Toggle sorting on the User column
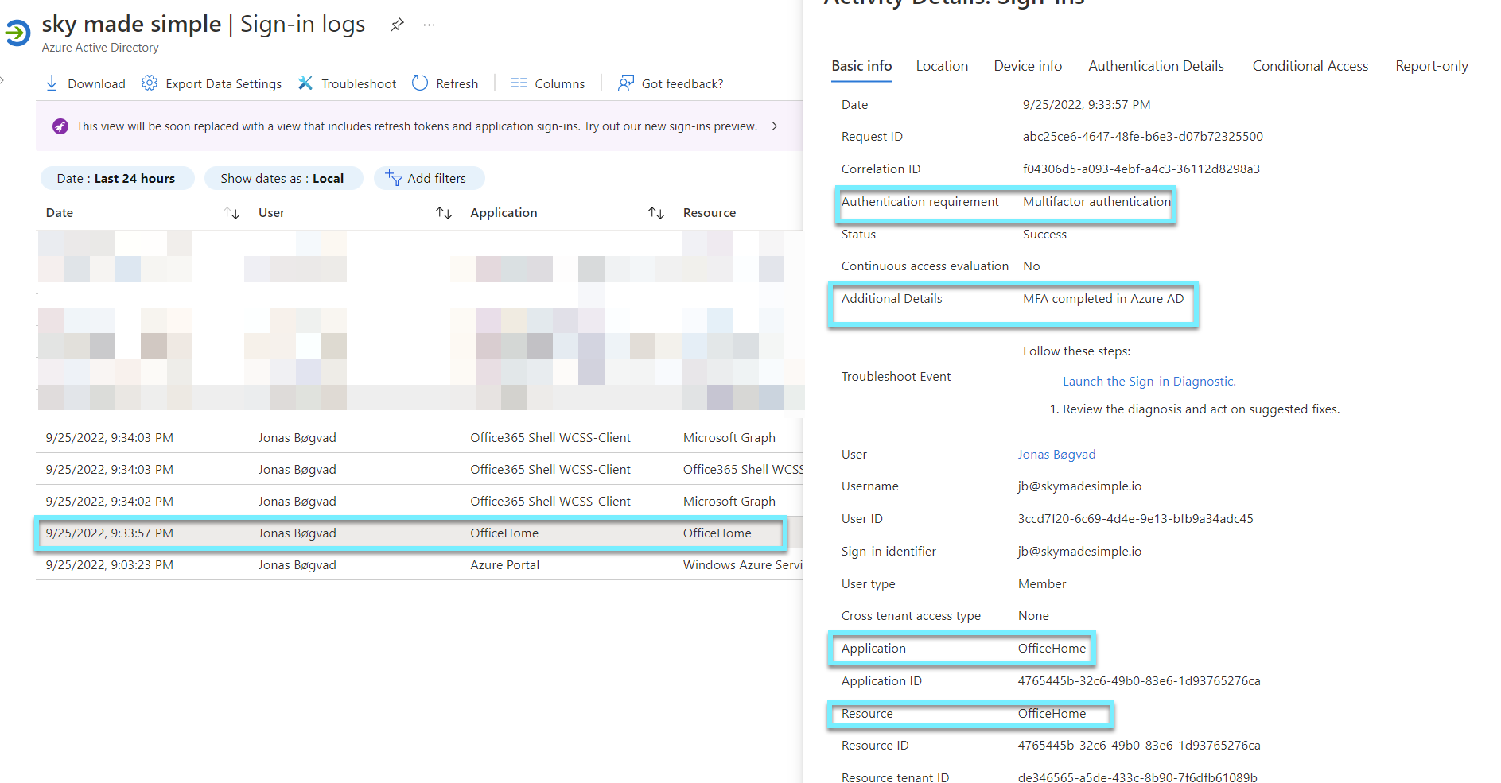Image resolution: width=1501 pixels, height=783 pixels. (444, 212)
